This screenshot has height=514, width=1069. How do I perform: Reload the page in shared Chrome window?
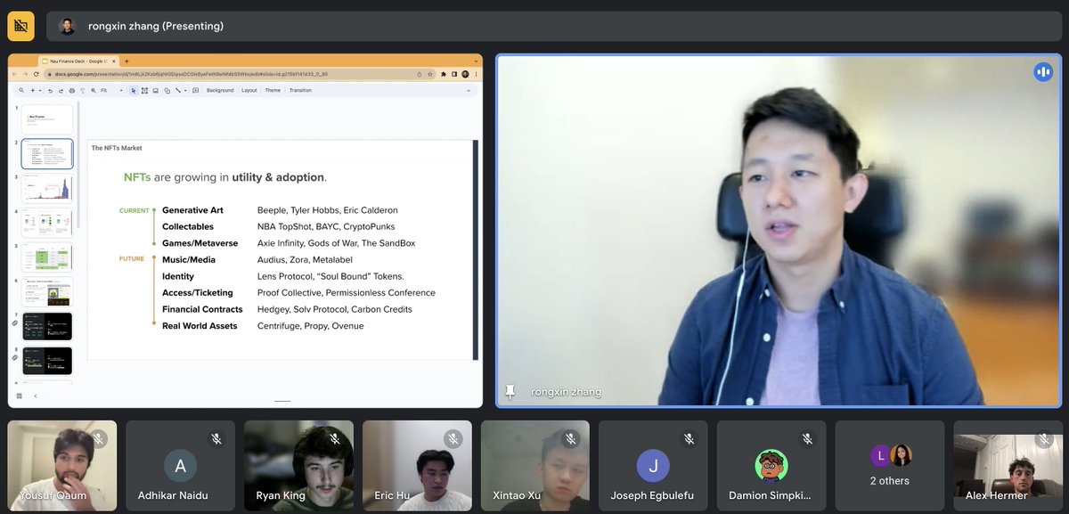click(x=37, y=74)
